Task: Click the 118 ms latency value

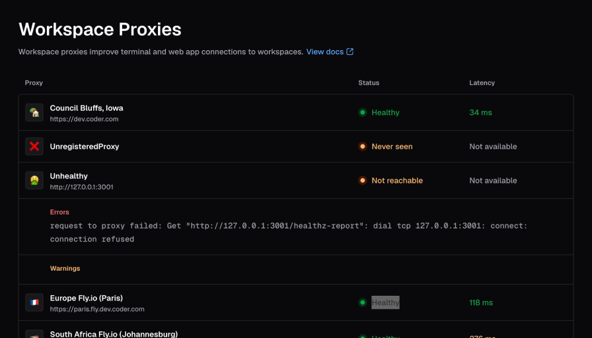Action: click(481, 302)
